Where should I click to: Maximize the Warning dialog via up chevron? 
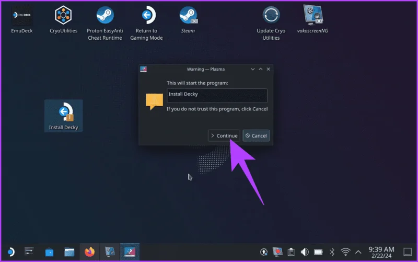(x=260, y=69)
